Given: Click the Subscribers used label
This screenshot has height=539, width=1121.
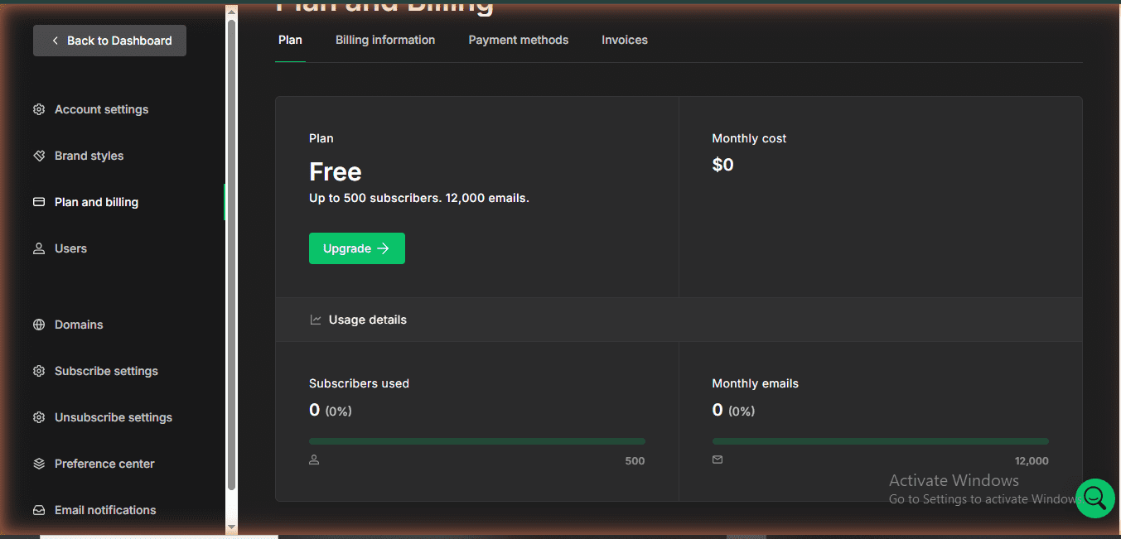Looking at the screenshot, I should click(x=359, y=383).
